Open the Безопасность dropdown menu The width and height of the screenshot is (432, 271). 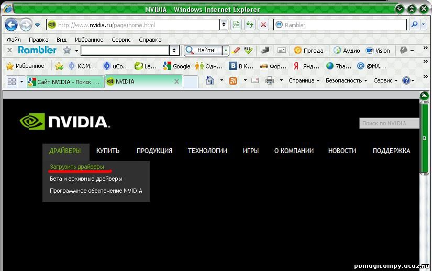pyautogui.click(x=346, y=80)
